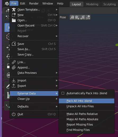Expand the New file submenu
Viewport: 118px width, 137px height.
coord(34,15)
